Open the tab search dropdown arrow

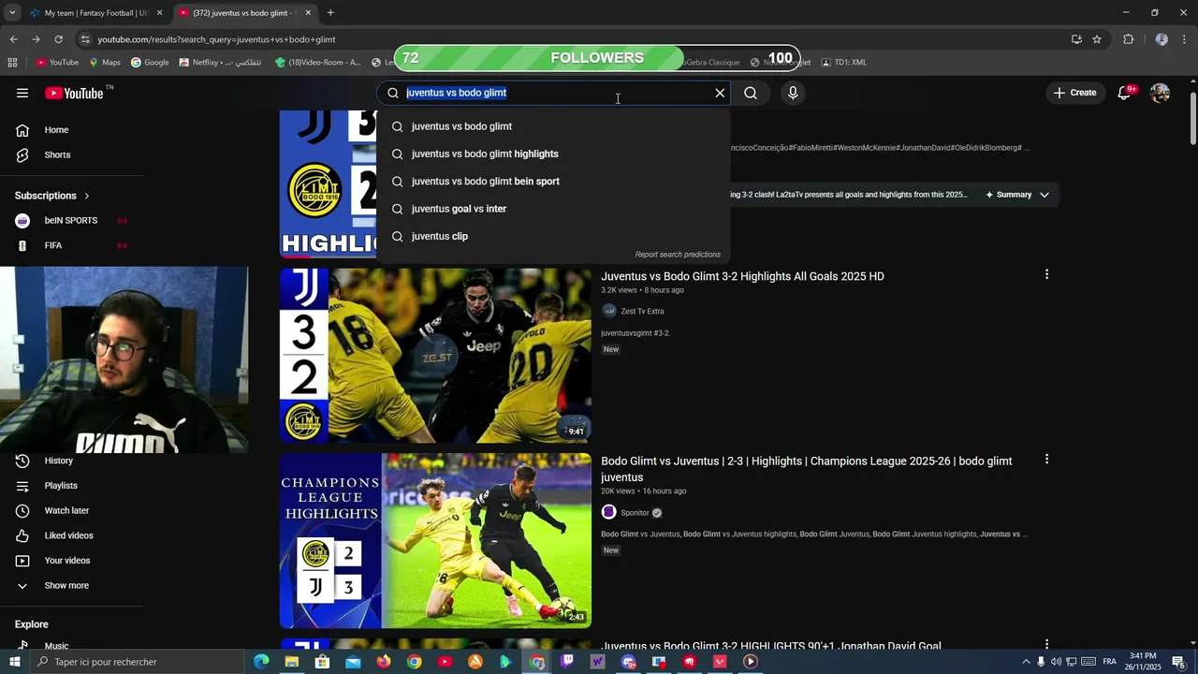(x=12, y=13)
